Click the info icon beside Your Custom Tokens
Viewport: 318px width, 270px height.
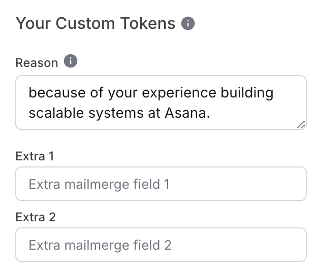[188, 23]
